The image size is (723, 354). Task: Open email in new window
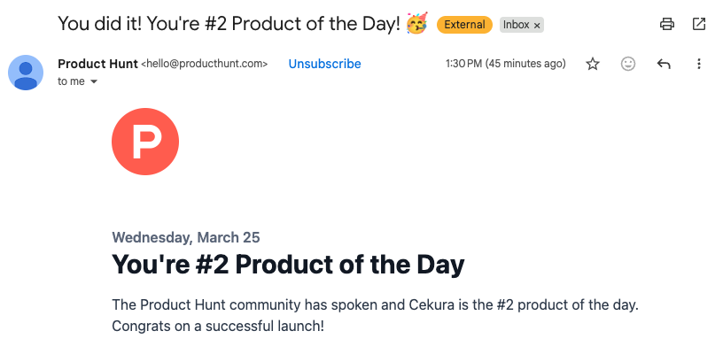(699, 25)
